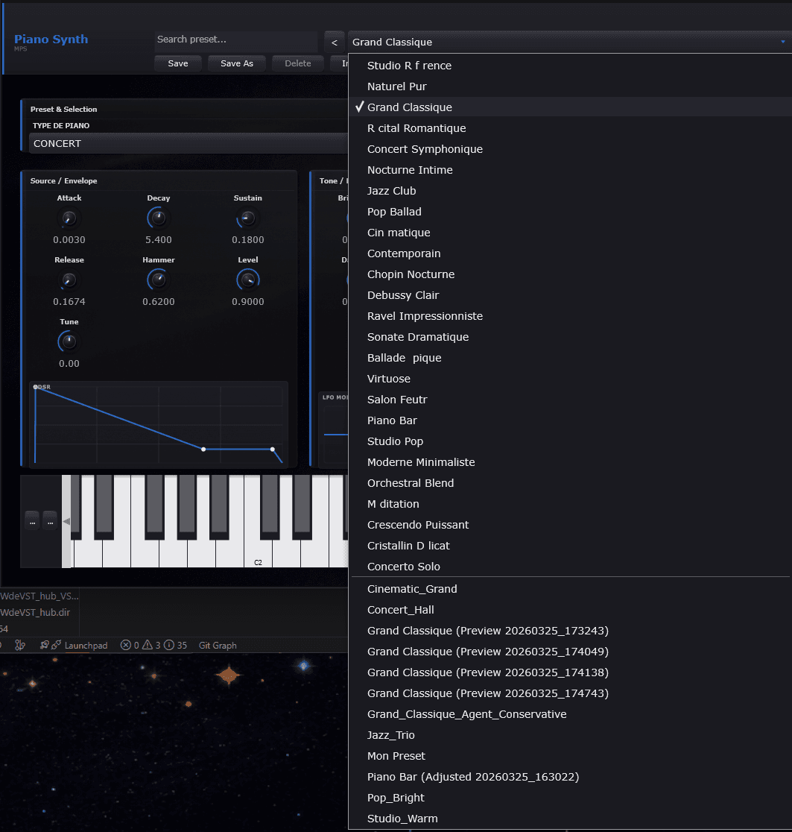
Task: Select the checked Grand Classique preset
Action: point(409,107)
